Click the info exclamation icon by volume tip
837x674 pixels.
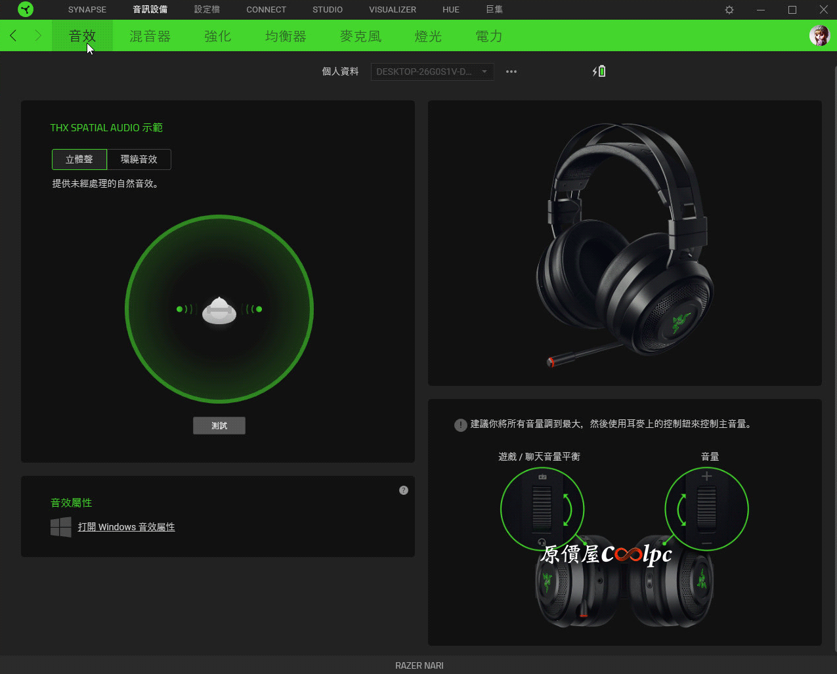coord(461,425)
